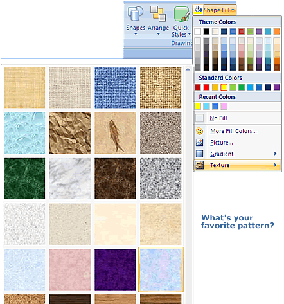Open the Gradient submenu arrow

[x=275, y=154]
